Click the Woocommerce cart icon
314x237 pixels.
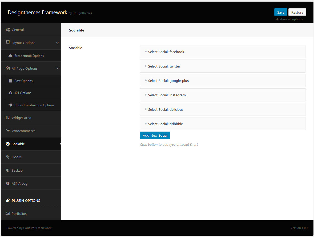8,131
